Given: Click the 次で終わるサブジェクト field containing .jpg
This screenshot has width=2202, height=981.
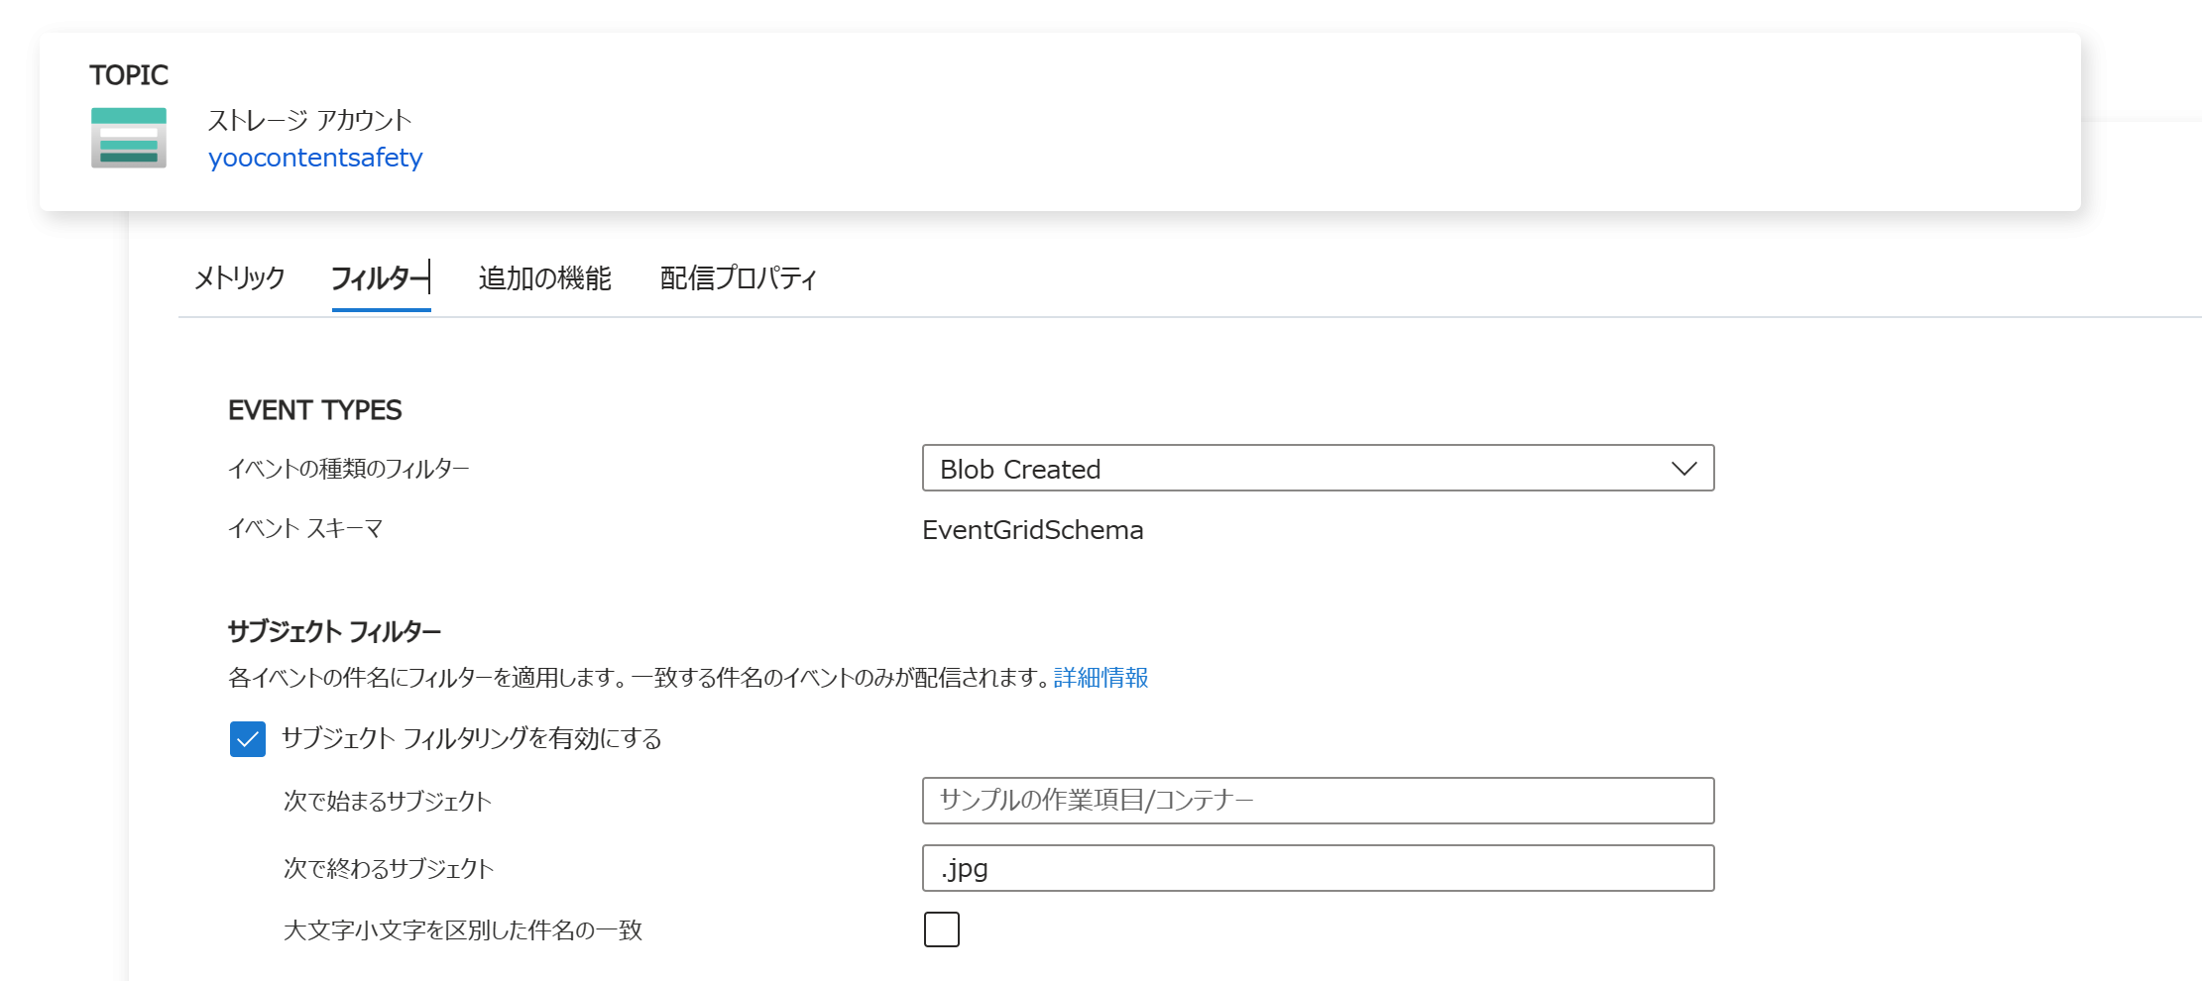Looking at the screenshot, I should (1318, 868).
